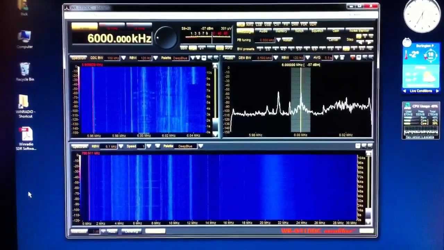Screen dimensions: 444x250
Task: Click Spectrum button in DDC panel
Action: [78, 58]
